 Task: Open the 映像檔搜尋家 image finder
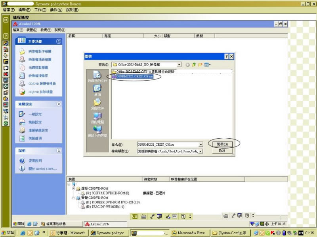point(38,75)
